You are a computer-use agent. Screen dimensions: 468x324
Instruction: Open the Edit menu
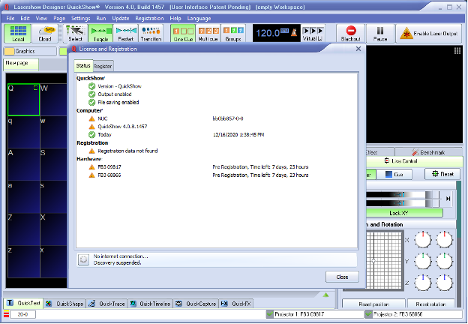point(25,18)
